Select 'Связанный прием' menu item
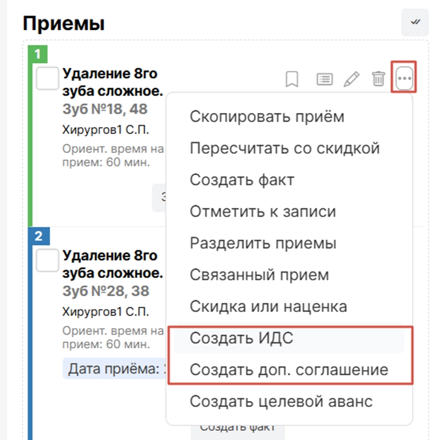 tap(259, 275)
